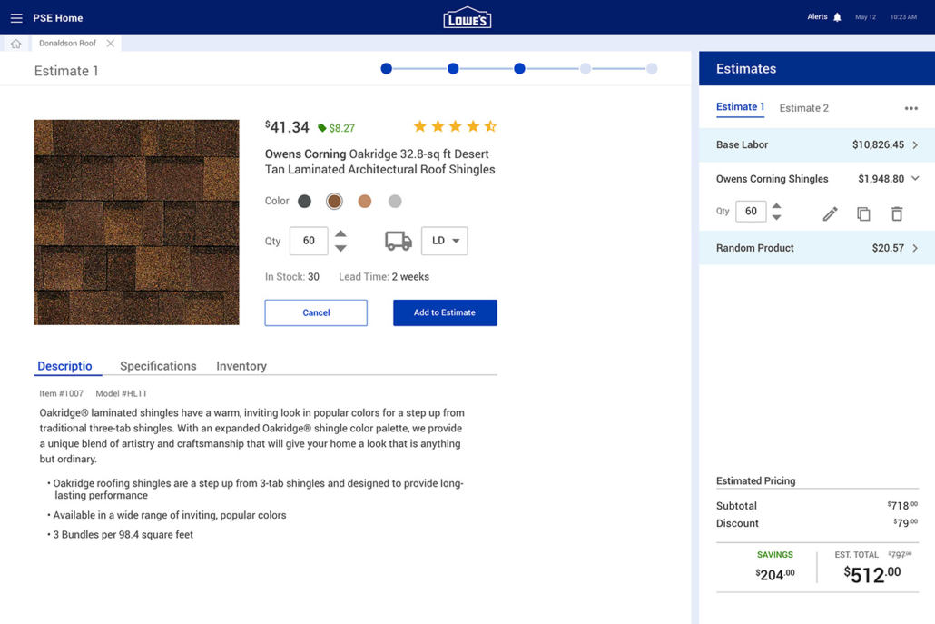
Task: Decrease estimate panel quantity
Action: coord(776,218)
